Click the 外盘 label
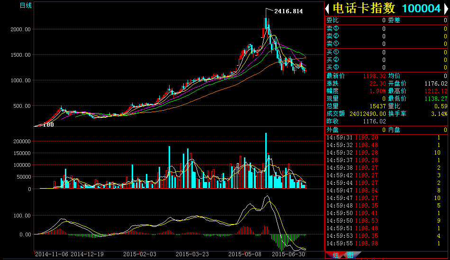The width and height of the screenshot is (450, 260). tap(333, 130)
